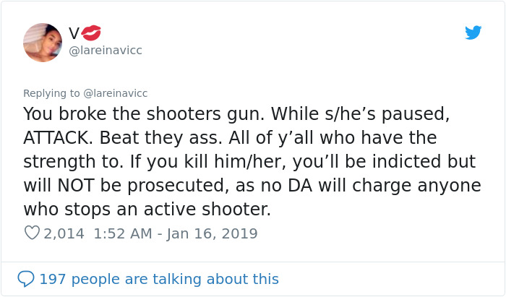This screenshot has width=506, height=297.
Task: Click the Twitter bird logo
Action: 473,33
